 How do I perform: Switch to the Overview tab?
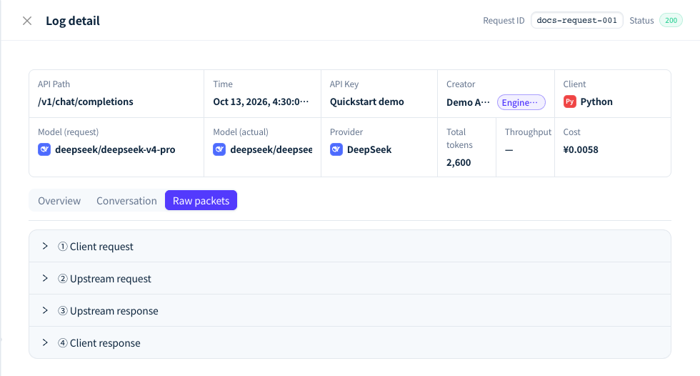pos(59,200)
